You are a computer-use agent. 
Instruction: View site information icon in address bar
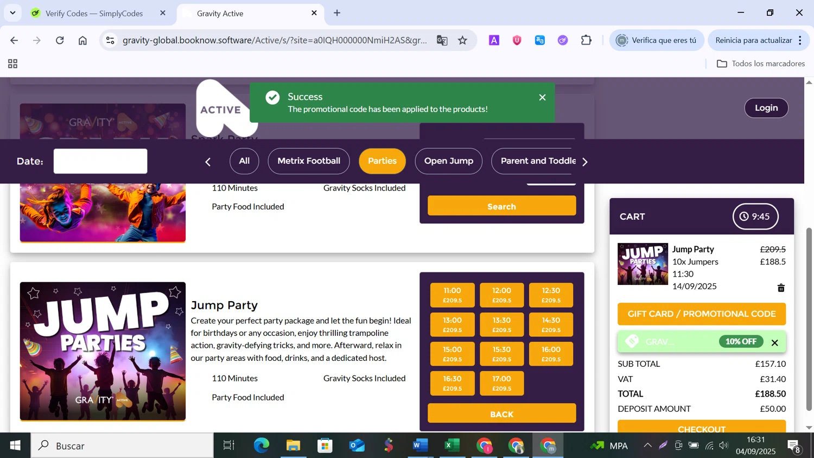[110, 40]
